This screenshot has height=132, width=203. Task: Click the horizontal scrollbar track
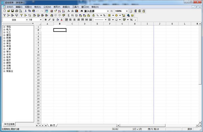[x=181, y=125]
